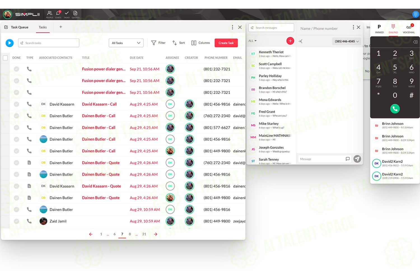Click the Create Task button
420x280 pixels.
pyautogui.click(x=226, y=43)
